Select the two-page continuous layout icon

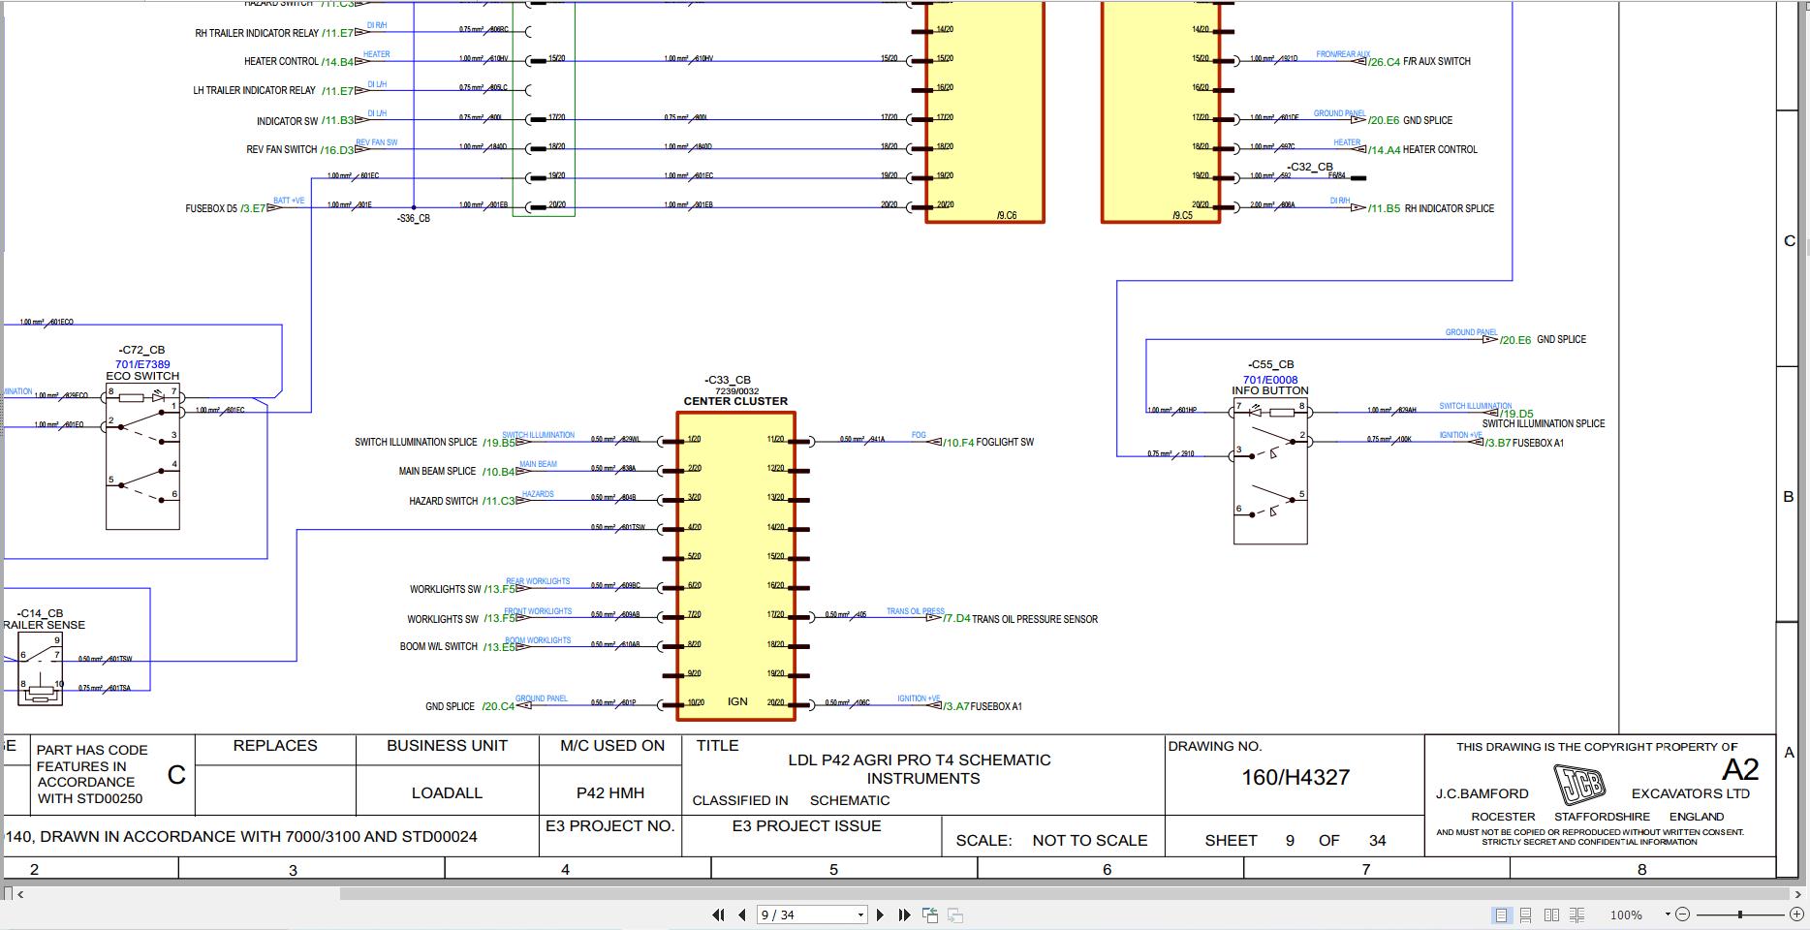[x=1577, y=914]
